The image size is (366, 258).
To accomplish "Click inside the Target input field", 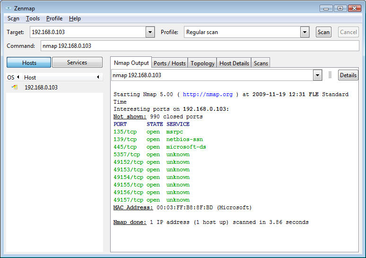I will point(88,32).
